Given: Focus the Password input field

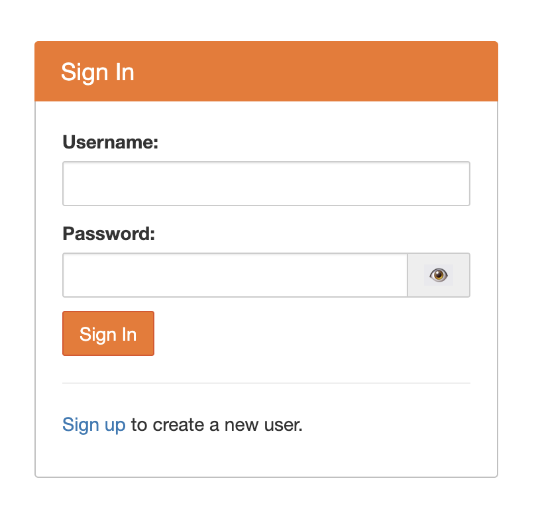Looking at the screenshot, I should (235, 275).
